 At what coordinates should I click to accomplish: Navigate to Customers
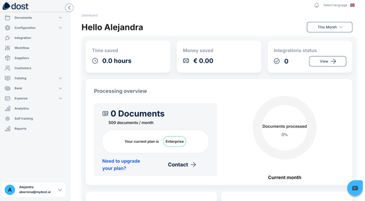tap(23, 68)
